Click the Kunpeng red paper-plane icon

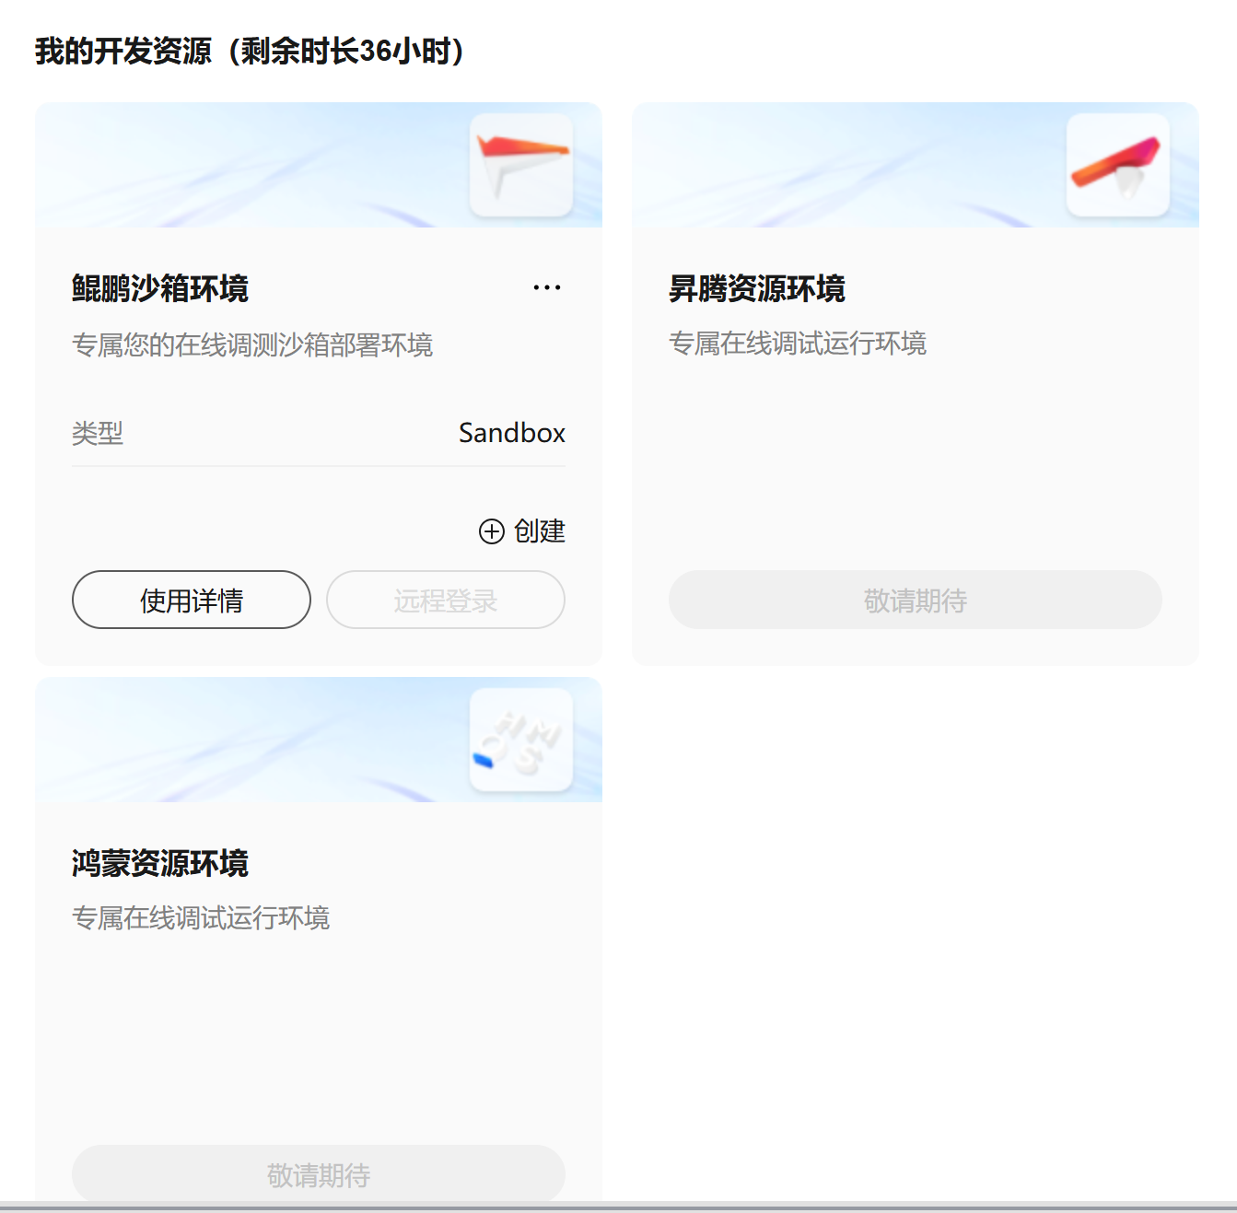point(521,165)
